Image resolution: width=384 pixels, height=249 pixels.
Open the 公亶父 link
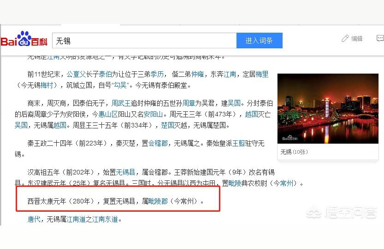click(x=77, y=74)
